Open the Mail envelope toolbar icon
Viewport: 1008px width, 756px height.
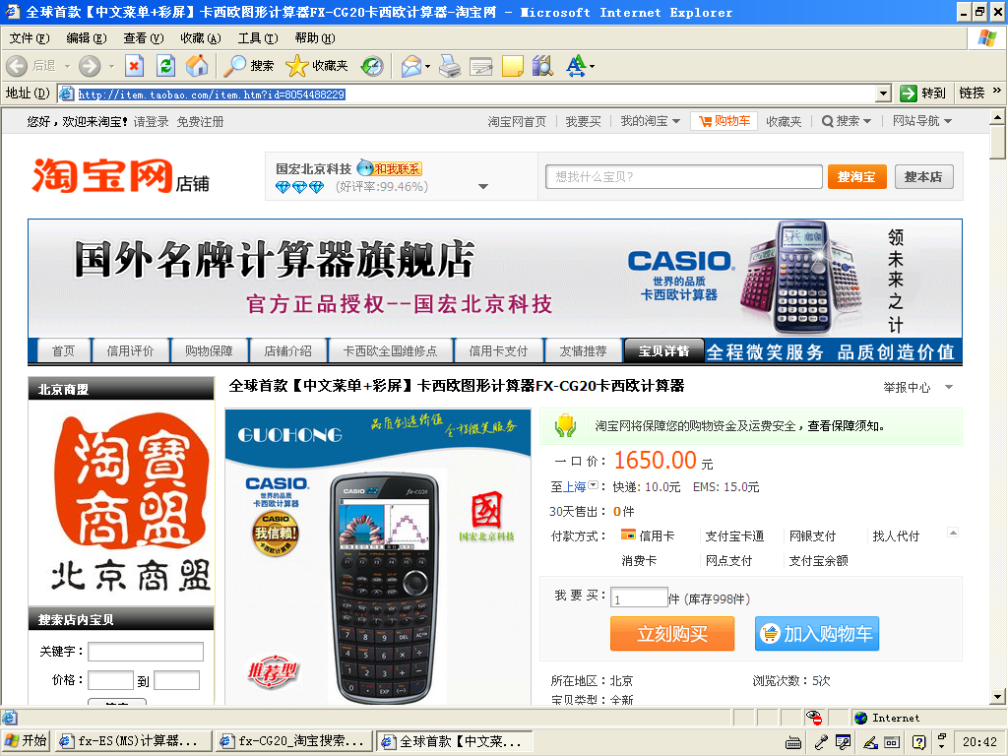[x=411, y=66]
